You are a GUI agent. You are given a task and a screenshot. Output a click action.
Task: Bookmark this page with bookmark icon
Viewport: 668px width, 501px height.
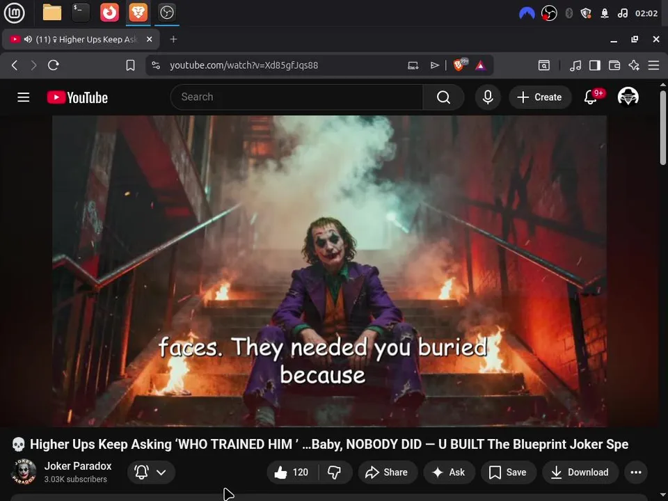point(130,65)
